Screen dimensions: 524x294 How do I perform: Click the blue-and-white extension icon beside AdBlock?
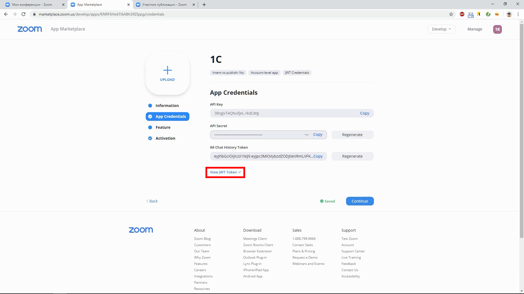click(x=471, y=15)
